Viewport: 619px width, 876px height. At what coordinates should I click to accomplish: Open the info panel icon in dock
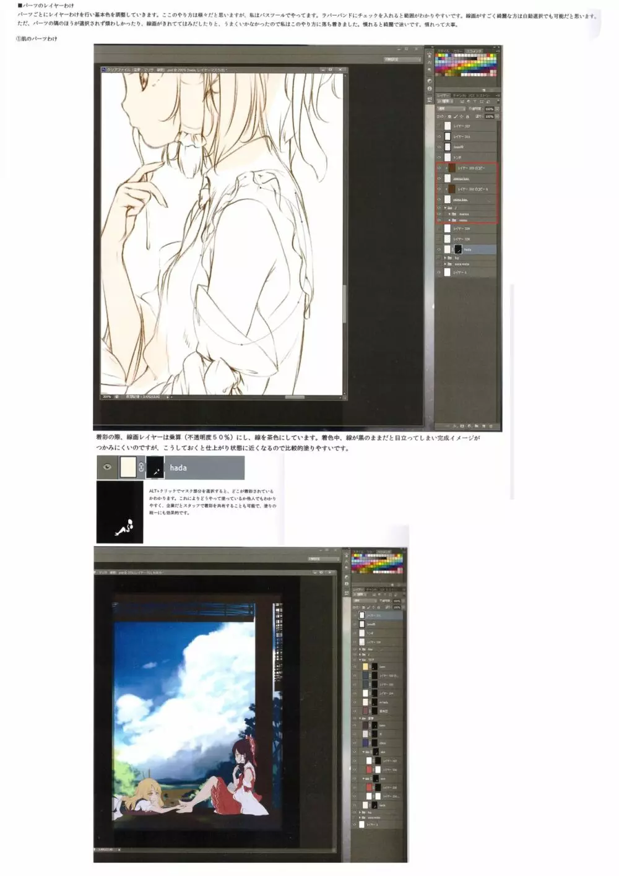[x=430, y=89]
